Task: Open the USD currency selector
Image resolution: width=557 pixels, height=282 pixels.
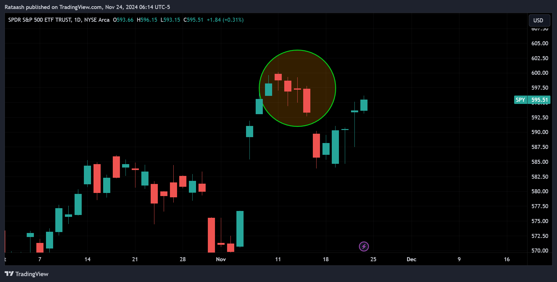Action: (x=539, y=20)
